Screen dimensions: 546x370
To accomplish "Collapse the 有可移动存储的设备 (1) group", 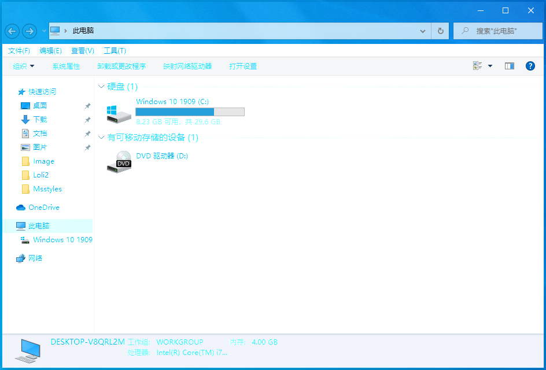I will [x=101, y=138].
